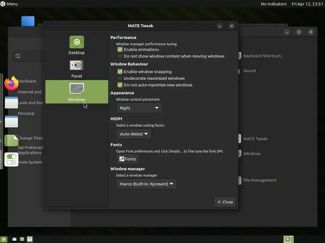Minimize the Control Center window

(x=287, y=32)
